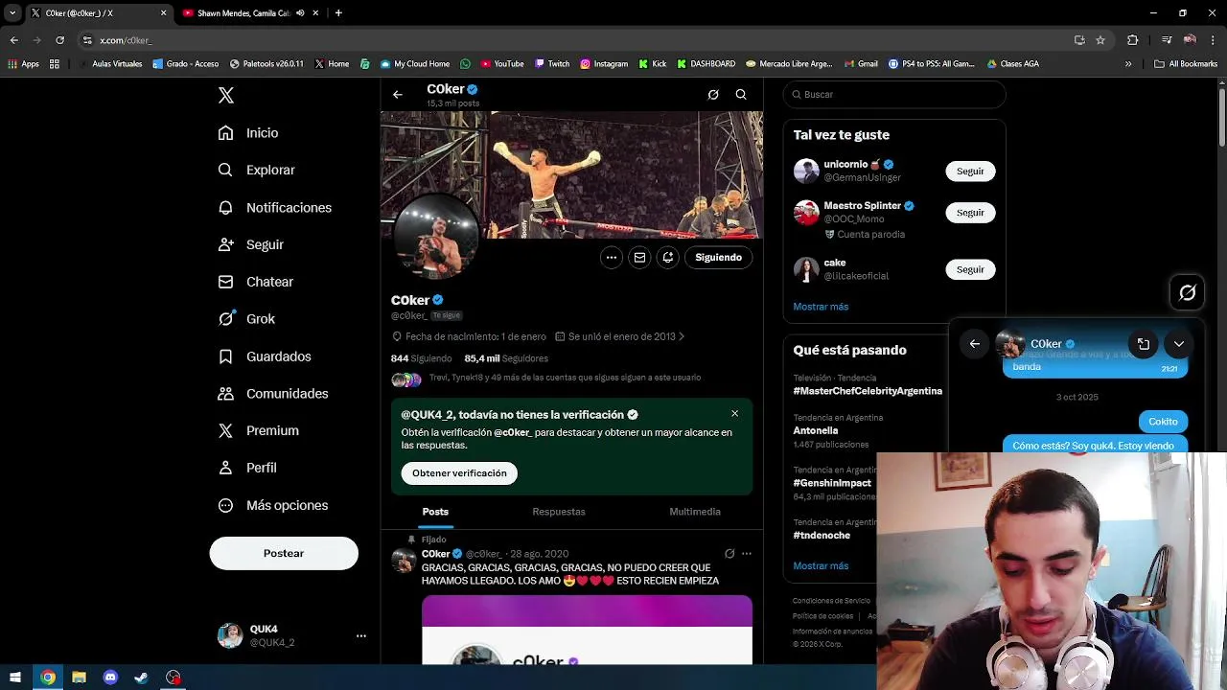
Task: Open 844 Siguiendo list
Action: [421, 358]
